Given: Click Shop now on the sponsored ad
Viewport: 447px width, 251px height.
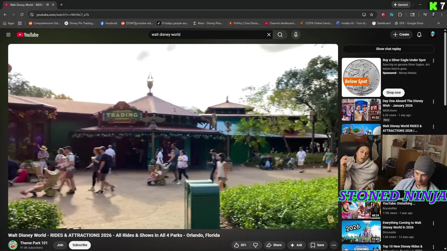Looking at the screenshot, I should 394,92.
